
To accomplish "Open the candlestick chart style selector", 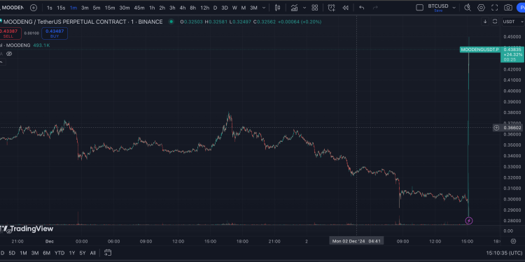I will coord(278,8).
